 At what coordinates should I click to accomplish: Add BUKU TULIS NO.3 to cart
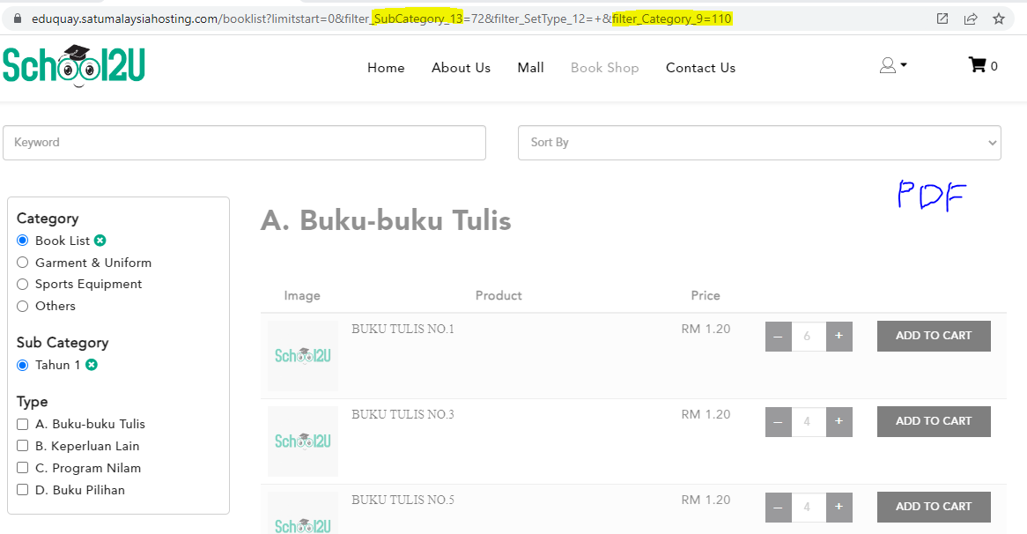934,421
